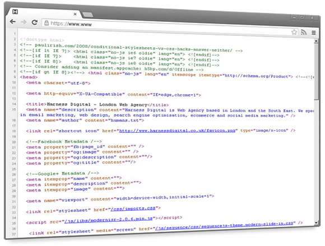Click the scrollbar up arrow
This screenshot has width=325, height=246.
(316, 41)
